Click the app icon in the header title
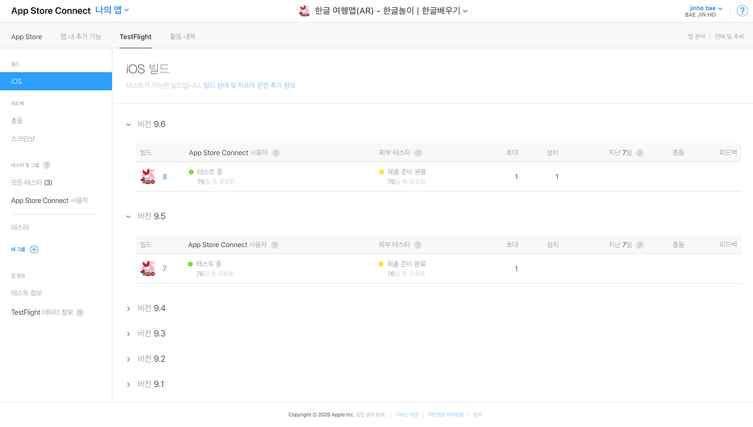This screenshot has width=753, height=427. coord(304,11)
